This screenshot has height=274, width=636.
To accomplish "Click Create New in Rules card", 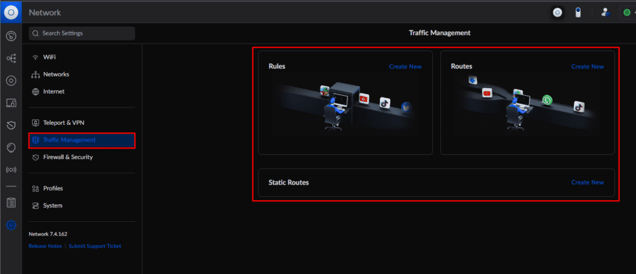I will coord(405,66).
